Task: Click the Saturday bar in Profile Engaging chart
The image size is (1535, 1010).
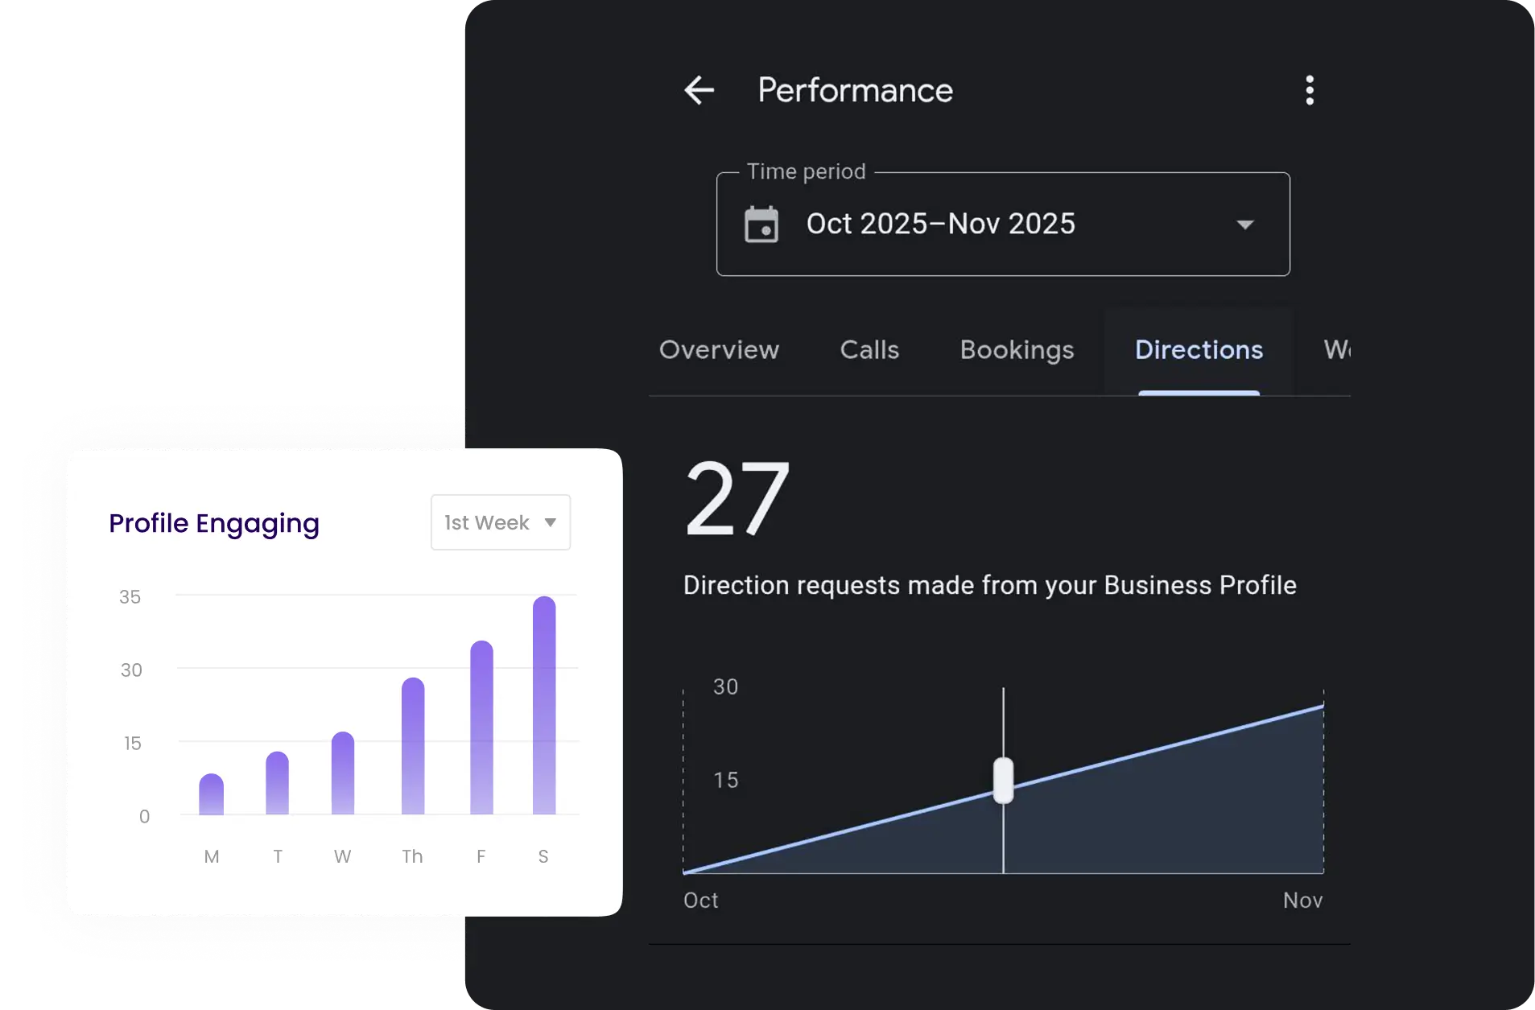Action: coord(544,707)
